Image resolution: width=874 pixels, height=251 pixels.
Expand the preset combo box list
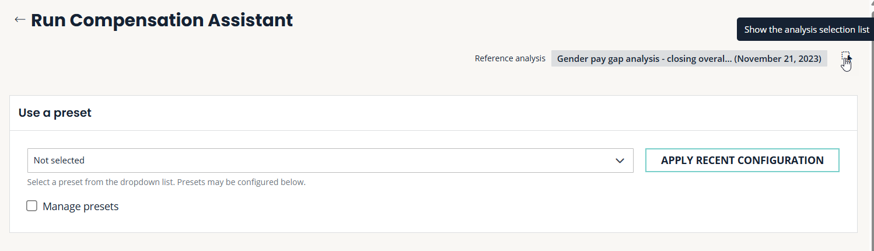(x=330, y=161)
